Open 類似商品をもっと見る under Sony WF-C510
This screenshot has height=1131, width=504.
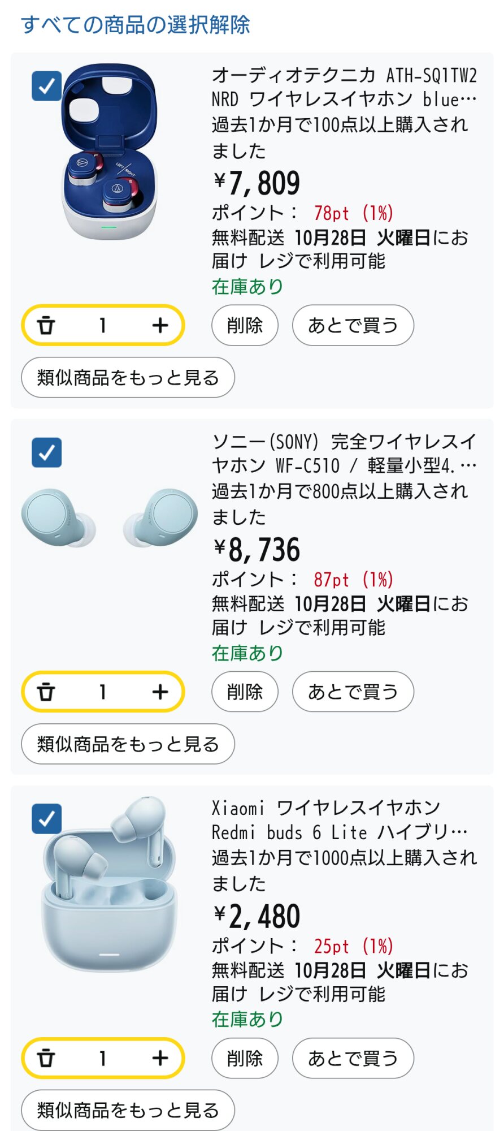(128, 744)
